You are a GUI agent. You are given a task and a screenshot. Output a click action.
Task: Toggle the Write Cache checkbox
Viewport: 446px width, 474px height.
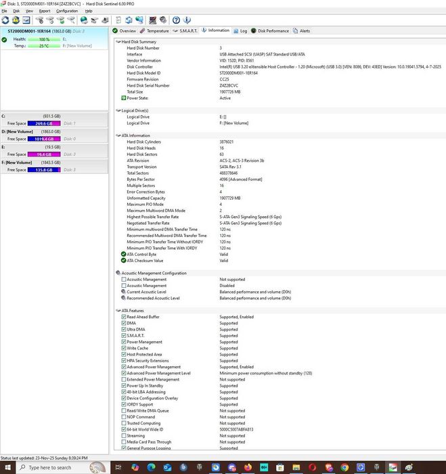pyautogui.click(x=124, y=348)
